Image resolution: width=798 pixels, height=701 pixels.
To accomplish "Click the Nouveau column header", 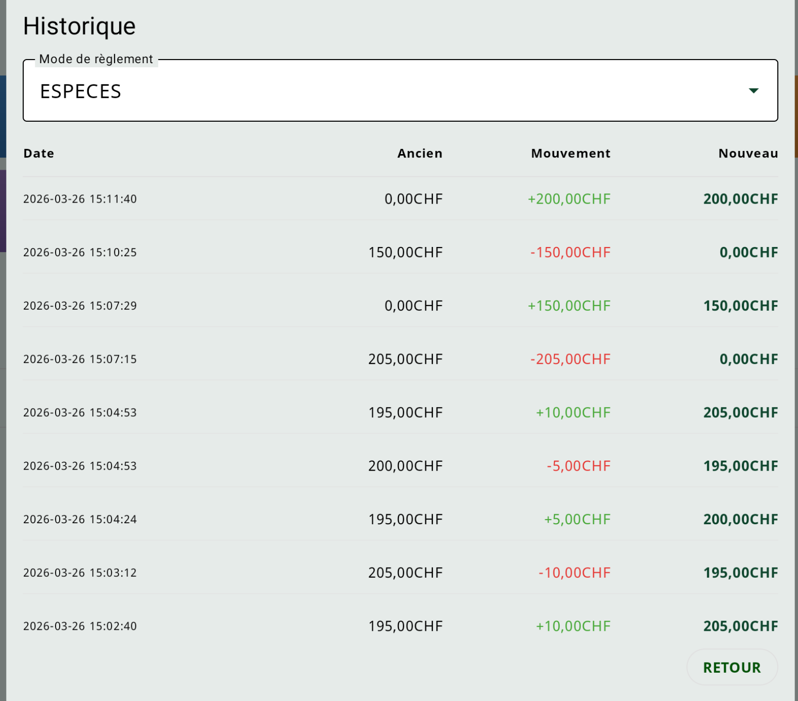I will (747, 154).
